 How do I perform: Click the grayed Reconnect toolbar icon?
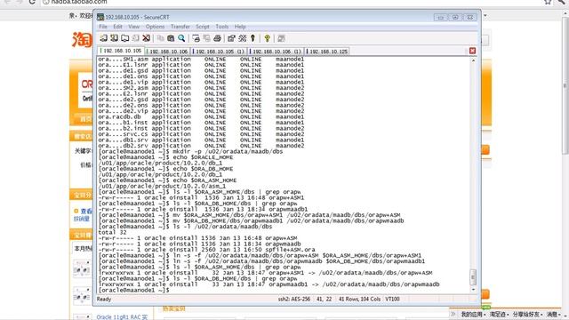[135, 38]
